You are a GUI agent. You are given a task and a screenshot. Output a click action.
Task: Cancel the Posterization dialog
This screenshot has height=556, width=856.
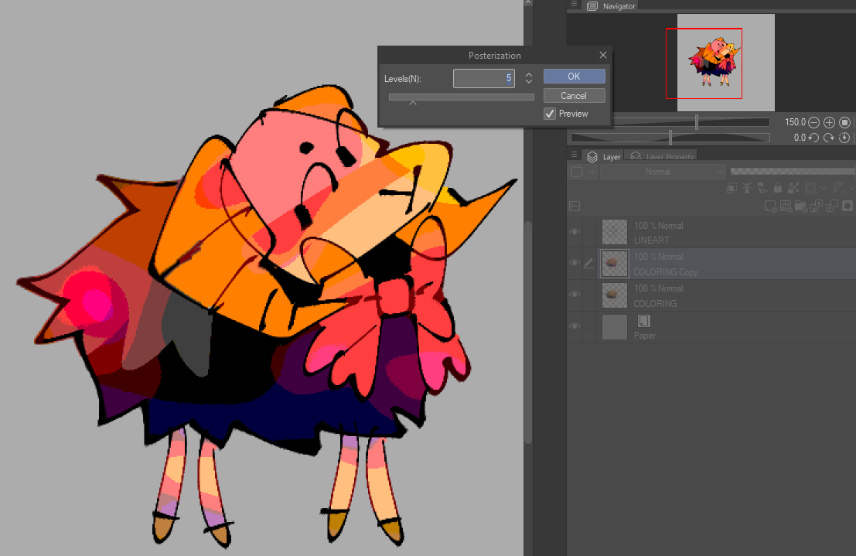pyautogui.click(x=574, y=96)
